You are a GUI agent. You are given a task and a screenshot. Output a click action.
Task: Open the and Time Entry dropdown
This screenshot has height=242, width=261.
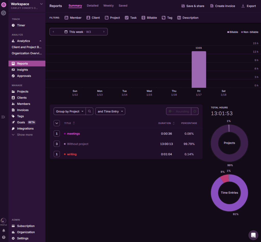[x=110, y=111]
